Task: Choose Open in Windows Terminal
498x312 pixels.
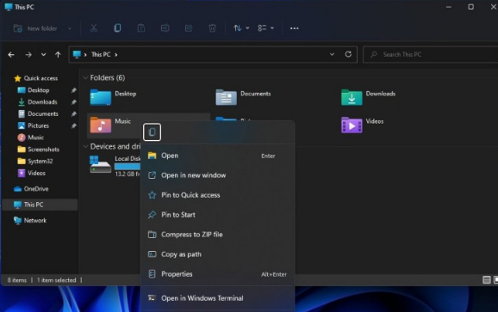Action: [x=218, y=298]
